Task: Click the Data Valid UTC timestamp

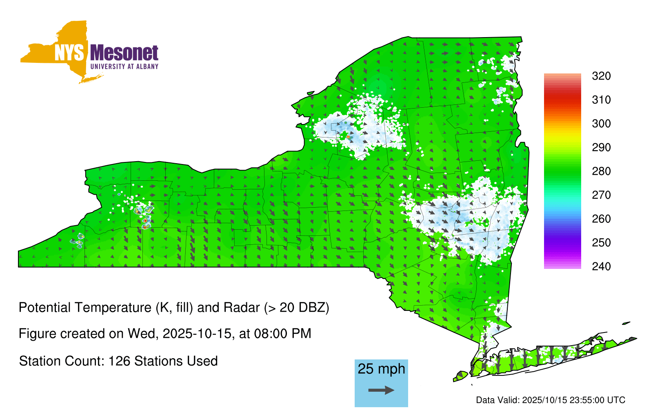Action: point(550,400)
